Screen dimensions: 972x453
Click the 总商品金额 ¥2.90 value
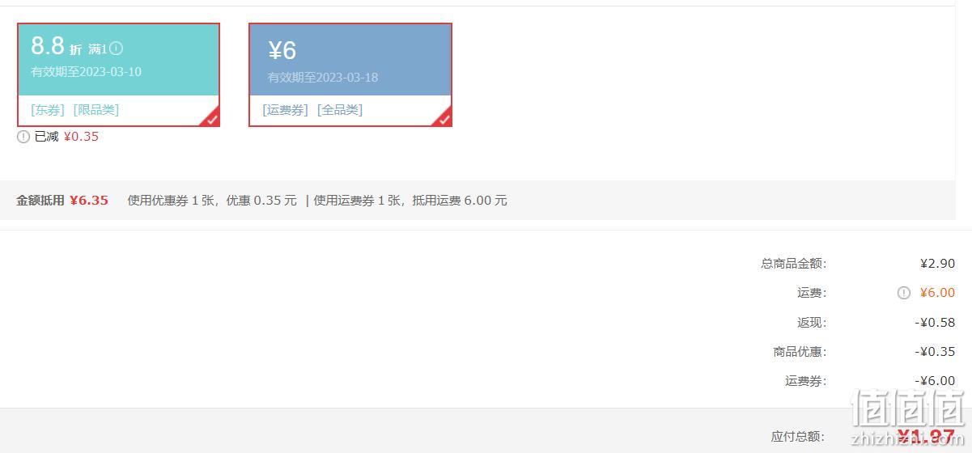(937, 263)
